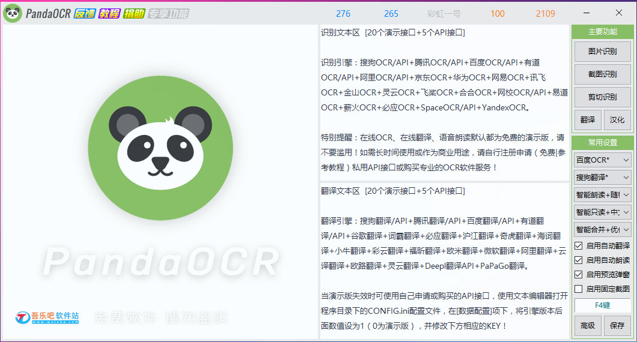Click the large green panda image
The height and width of the screenshot is (342, 637).
coord(160,148)
